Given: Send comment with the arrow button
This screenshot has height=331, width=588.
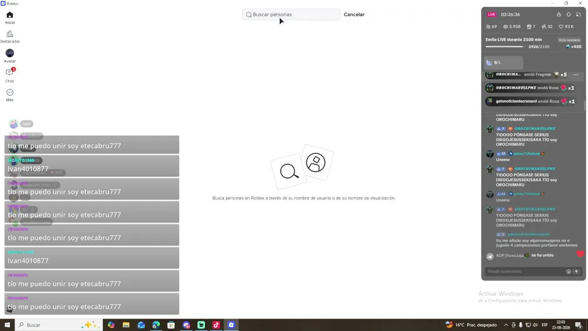Looking at the screenshot, I should [577, 271].
